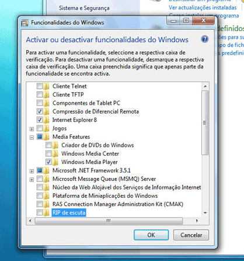This screenshot has width=244, height=261.
Task: Click the vertical scrollbar thumb of features list
Action: 205,123
